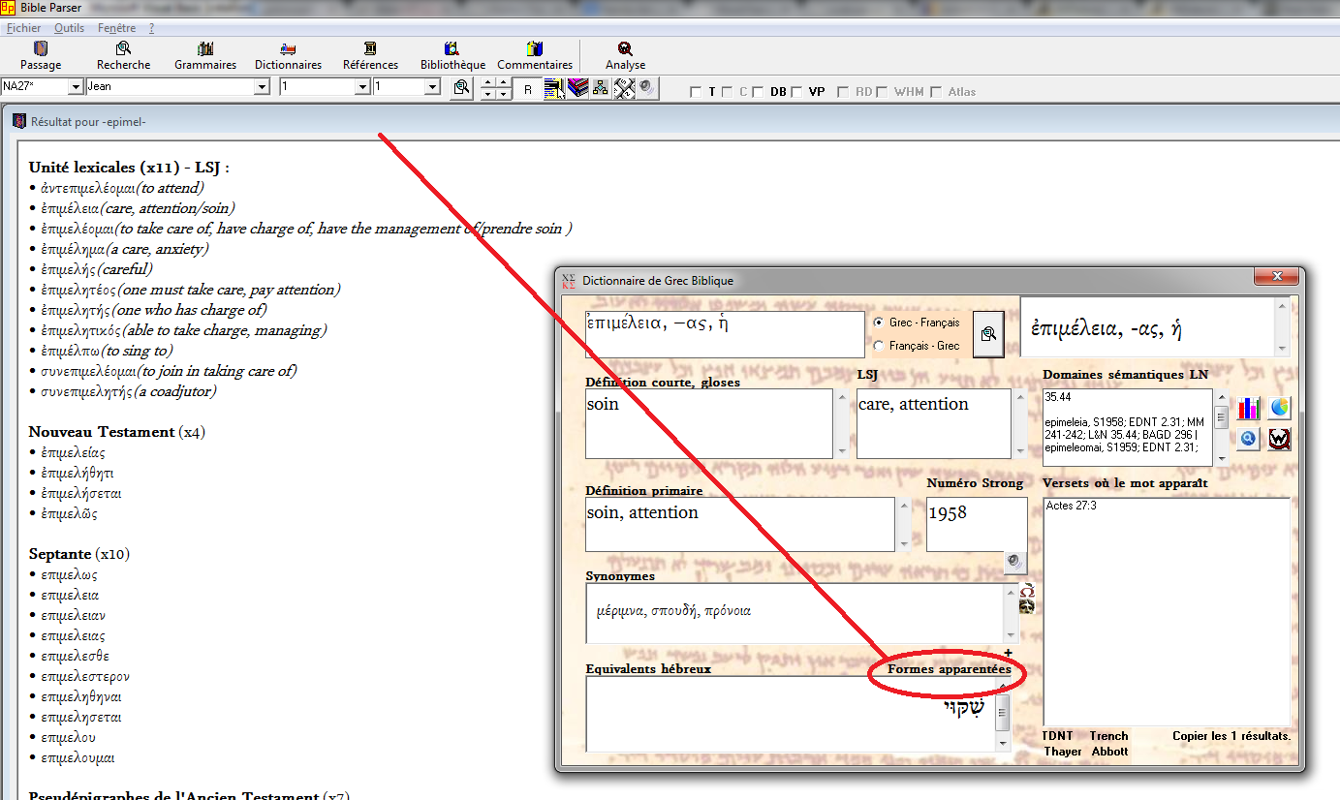Open the verse dropdown before magnifier icon
Image resolution: width=1340 pixels, height=800 pixels.
(x=433, y=87)
